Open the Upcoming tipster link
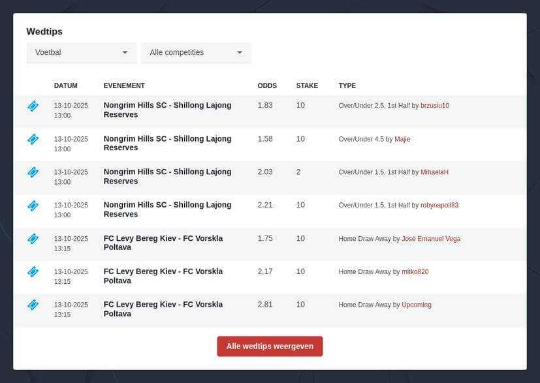The width and height of the screenshot is (540, 383). (416, 305)
